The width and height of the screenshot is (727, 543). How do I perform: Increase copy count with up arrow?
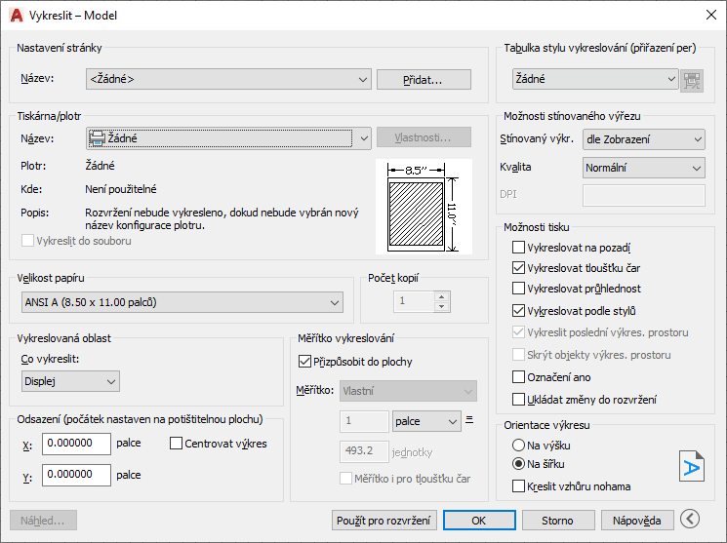click(x=442, y=297)
